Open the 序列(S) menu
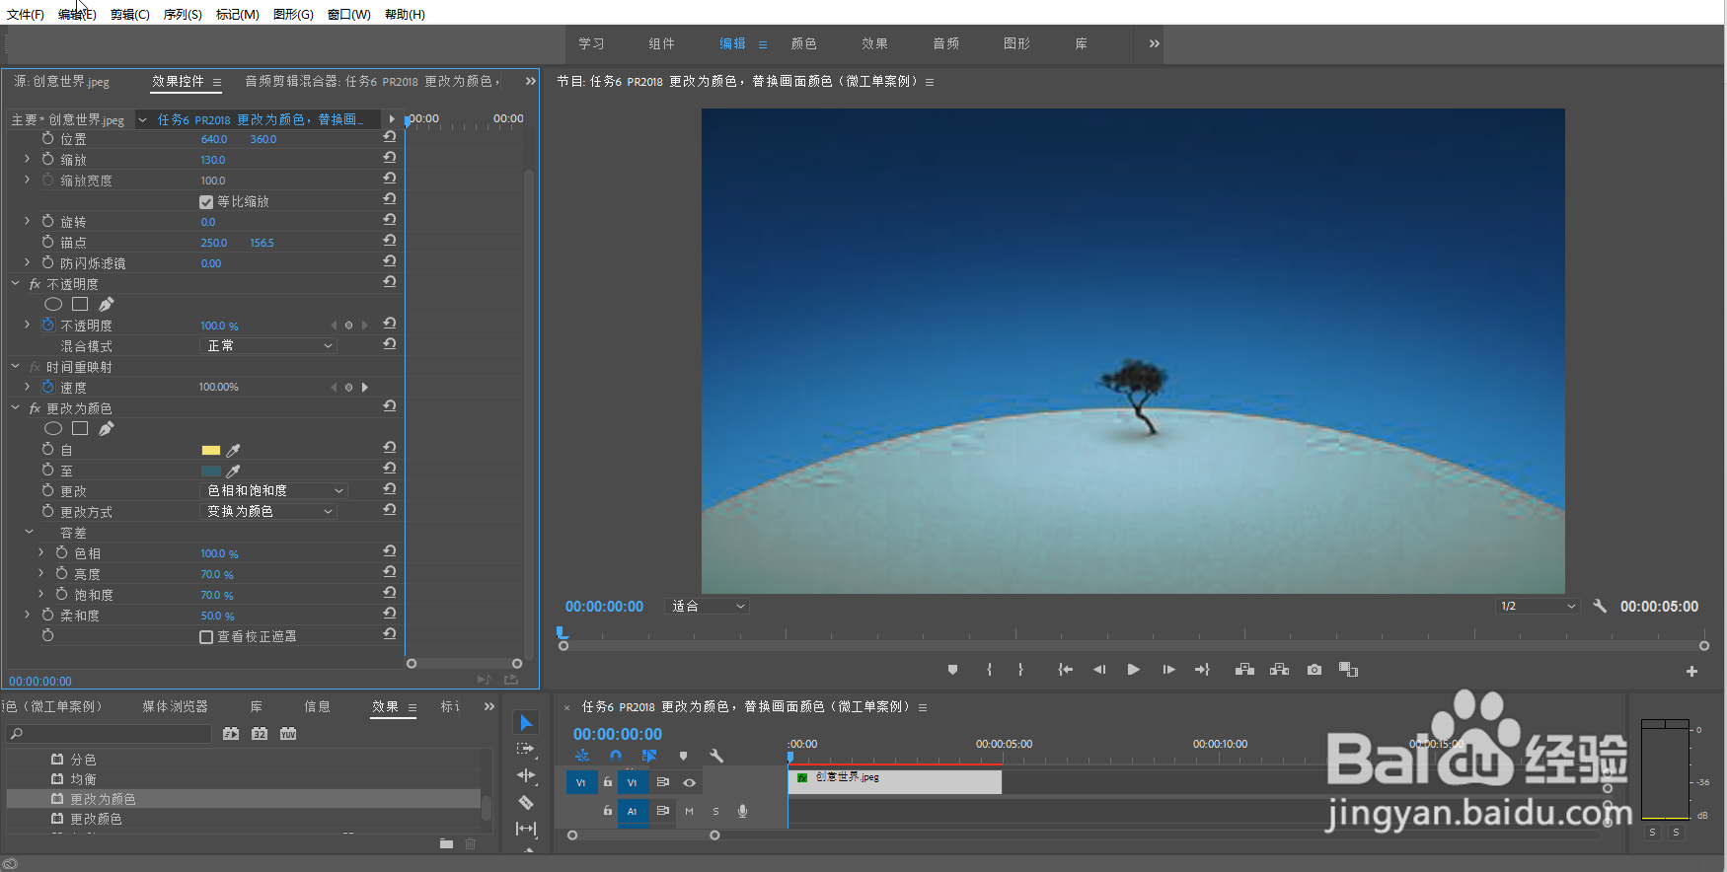The width and height of the screenshot is (1727, 872). click(x=183, y=15)
